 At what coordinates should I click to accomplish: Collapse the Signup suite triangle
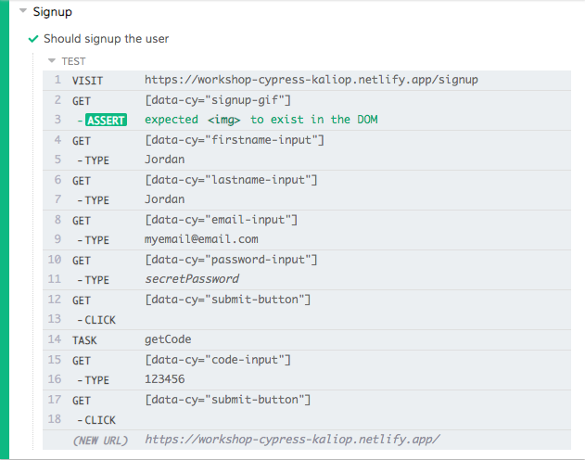(22, 12)
